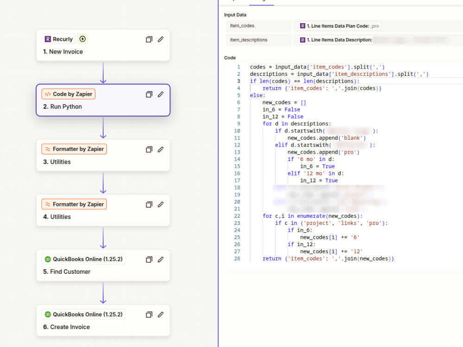Rename step 3 Utilities via pencil icon
The height and width of the screenshot is (347, 463).
point(161,149)
